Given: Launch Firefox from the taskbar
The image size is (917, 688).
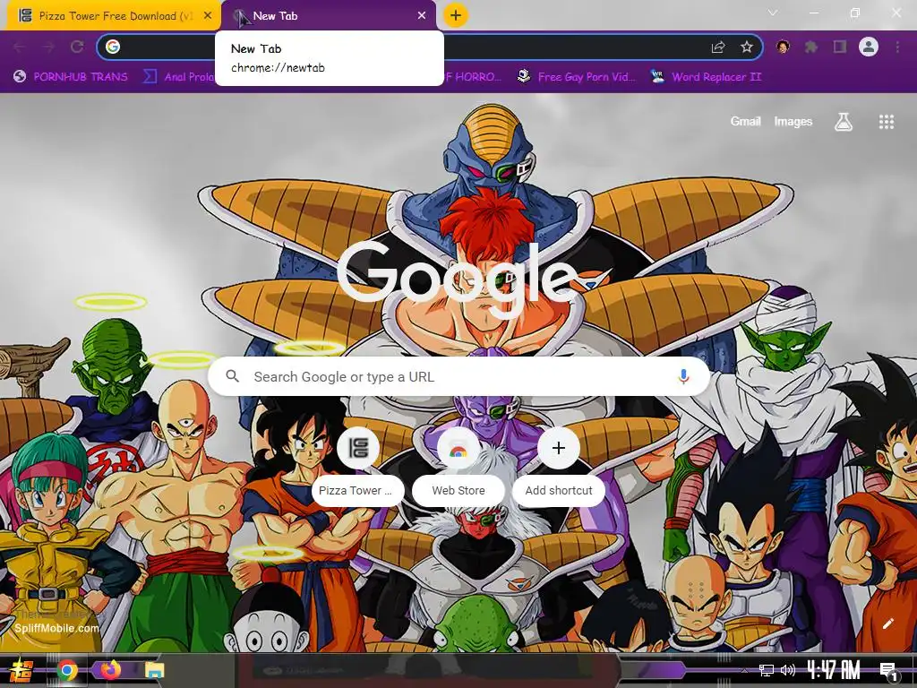Looking at the screenshot, I should click(110, 670).
